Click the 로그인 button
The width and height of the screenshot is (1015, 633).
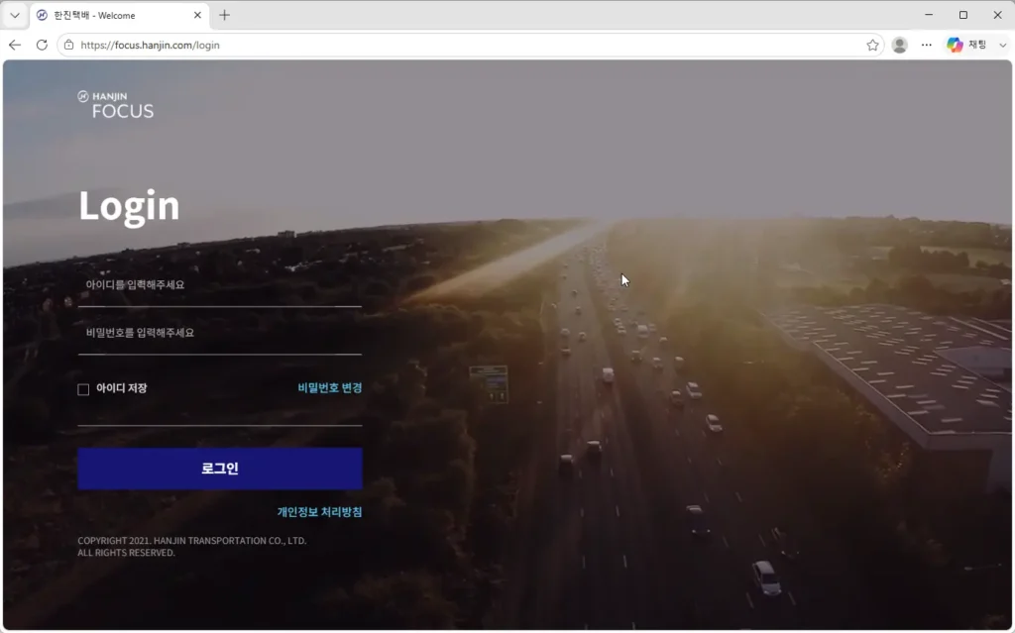tap(220, 468)
